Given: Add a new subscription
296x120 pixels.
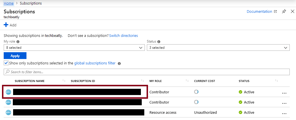Looking at the screenshot, I should (x=10, y=25).
